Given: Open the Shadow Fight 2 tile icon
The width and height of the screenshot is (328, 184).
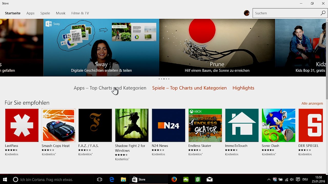Looking at the screenshot, I should click(x=132, y=125).
